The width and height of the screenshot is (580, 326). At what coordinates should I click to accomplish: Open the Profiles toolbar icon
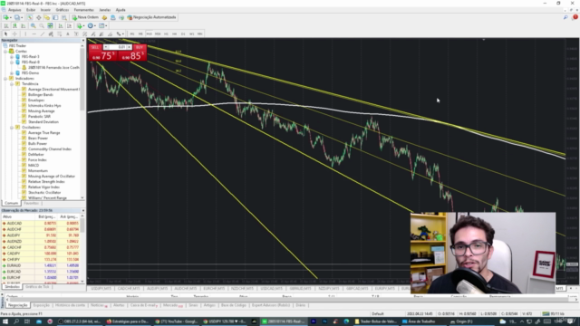pos(17,17)
